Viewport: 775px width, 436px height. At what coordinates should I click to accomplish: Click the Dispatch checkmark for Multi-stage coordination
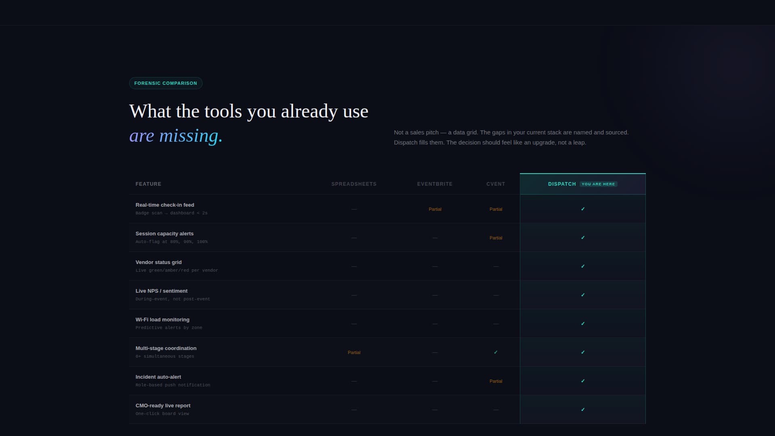click(x=582, y=352)
